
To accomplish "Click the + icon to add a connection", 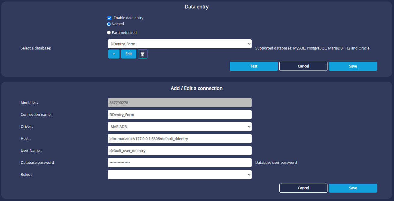I will pyautogui.click(x=114, y=54).
